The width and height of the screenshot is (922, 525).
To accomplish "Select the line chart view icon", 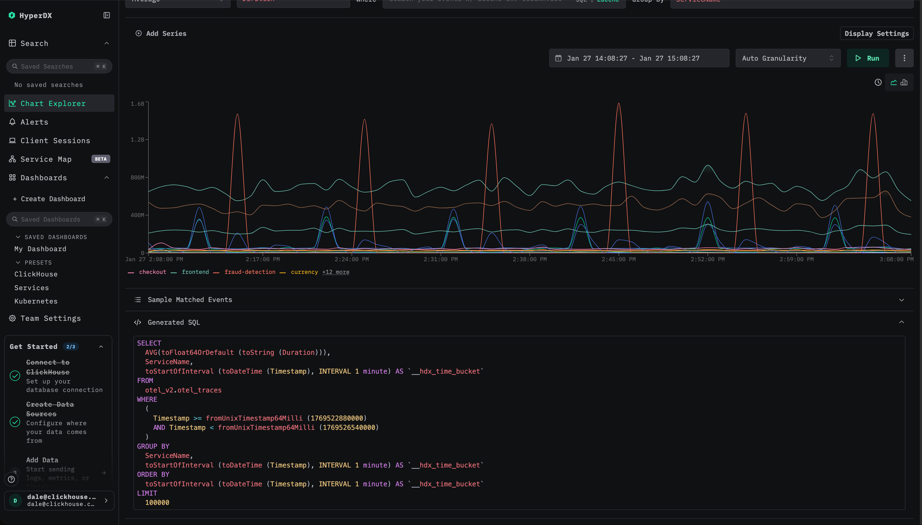I will click(x=894, y=82).
